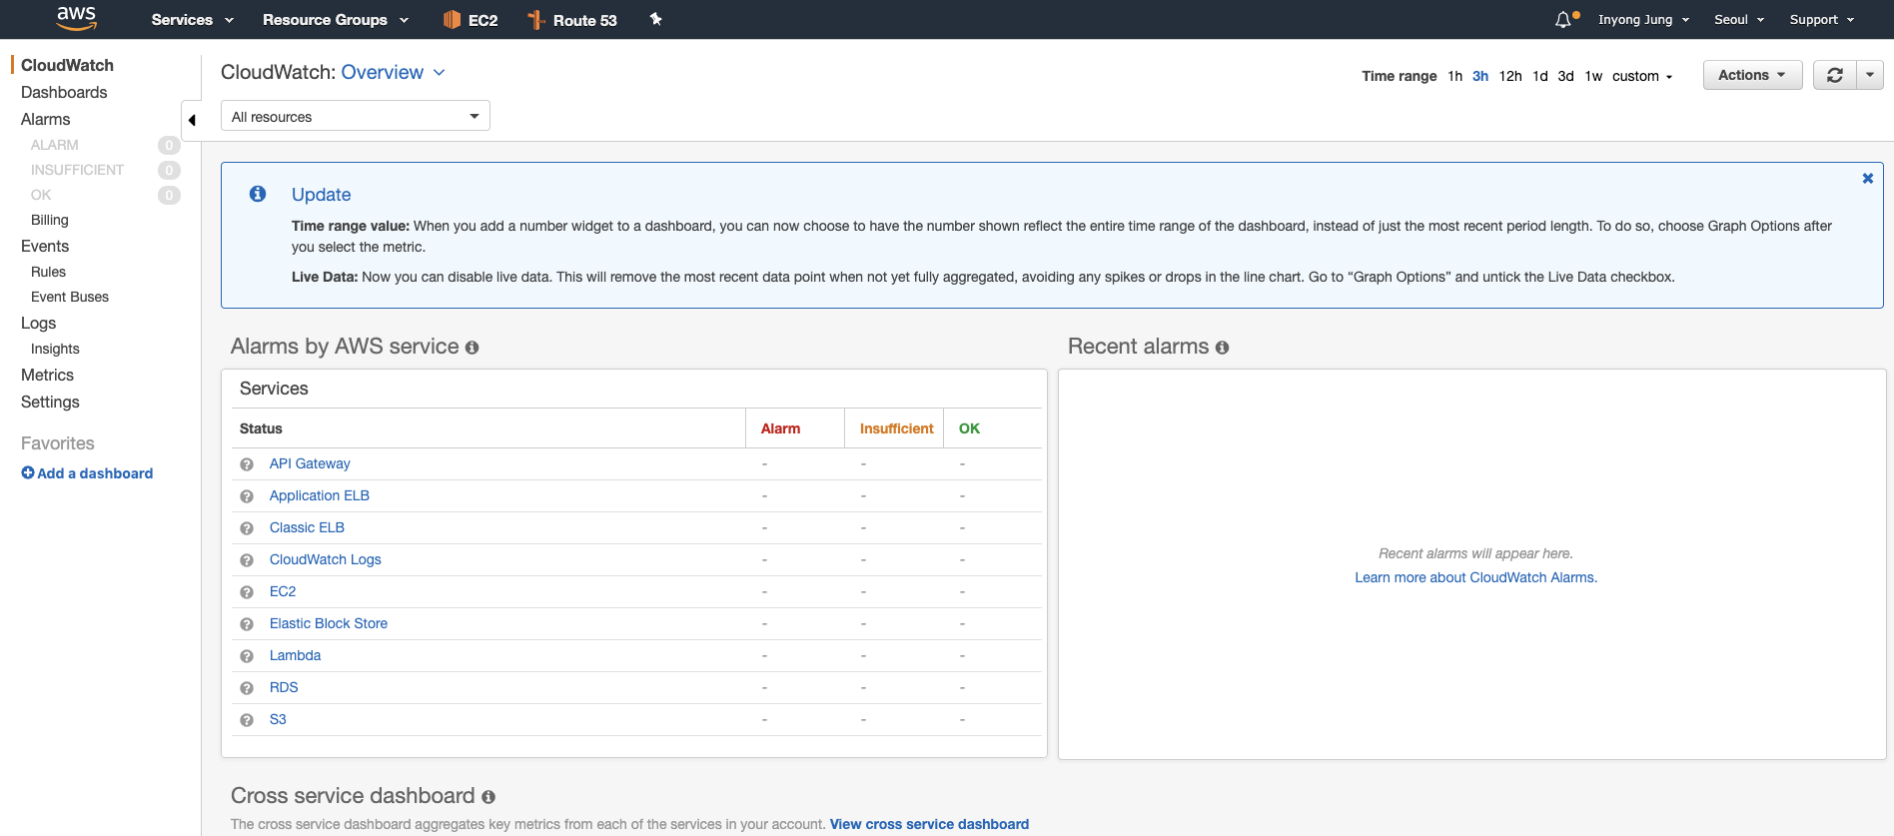Open the Route 53 shortcut icon
1894x836 pixels.
[536, 20]
